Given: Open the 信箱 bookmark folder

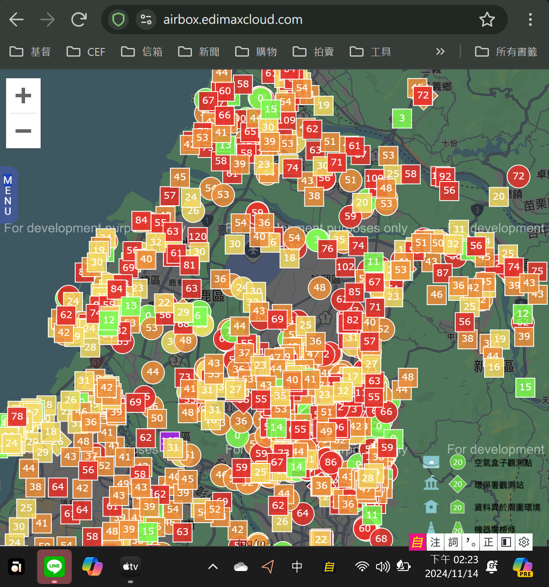Looking at the screenshot, I should (142, 52).
